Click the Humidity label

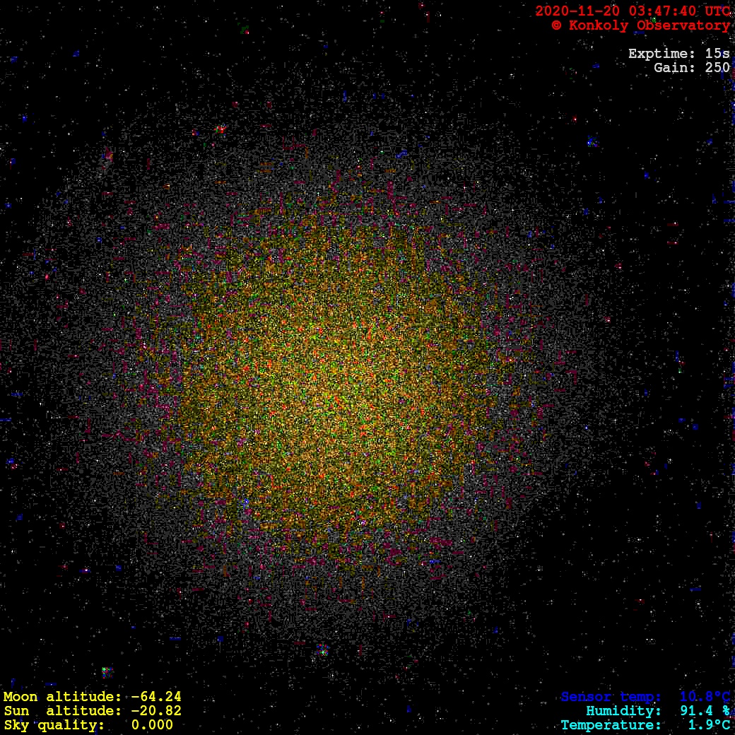click(623, 711)
